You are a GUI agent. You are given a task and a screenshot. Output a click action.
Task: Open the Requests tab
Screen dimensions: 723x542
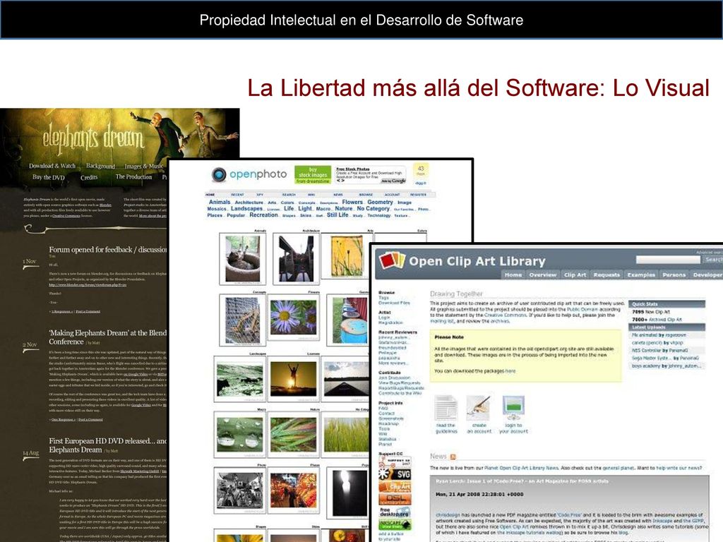pyautogui.click(x=607, y=275)
